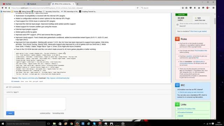Open the r/MAME link

[180, 116]
